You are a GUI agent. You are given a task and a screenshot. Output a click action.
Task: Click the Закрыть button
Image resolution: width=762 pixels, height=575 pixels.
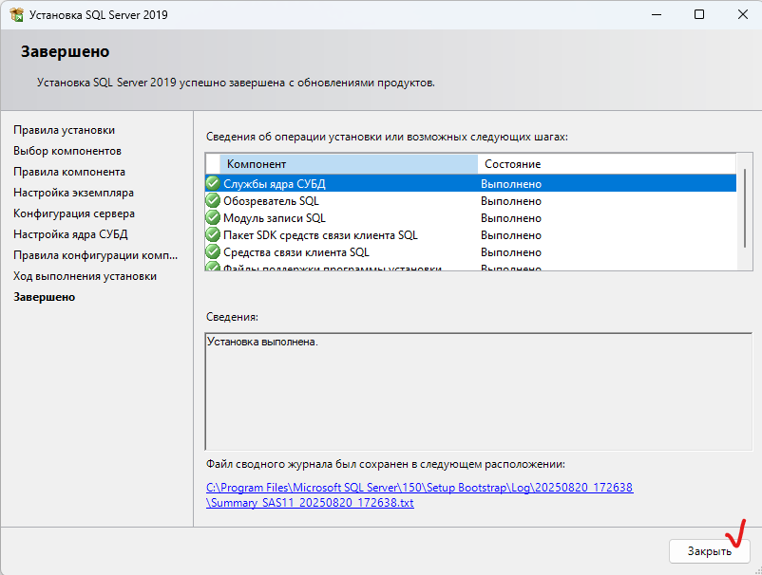(709, 551)
